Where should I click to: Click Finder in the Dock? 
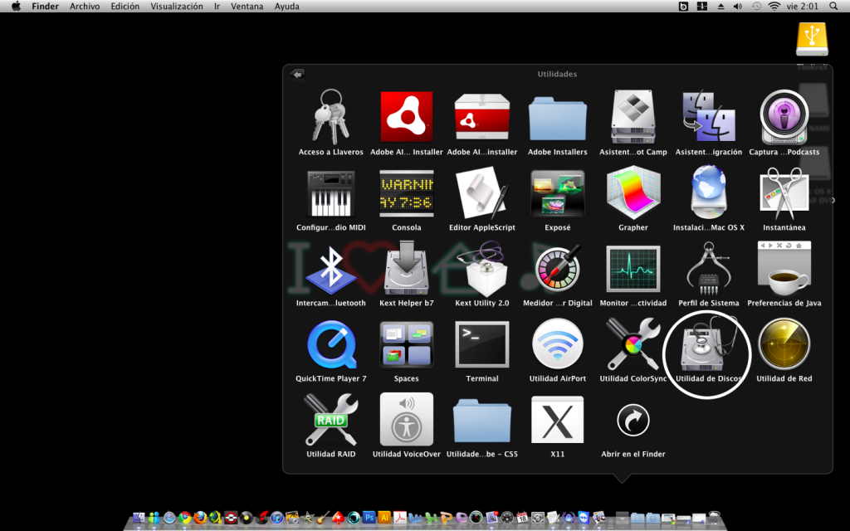point(139,518)
